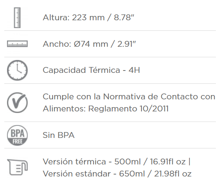Click the Alimentos: Reglamento 10/2011 line
The width and height of the screenshot is (219, 187).
pyautogui.click(x=106, y=109)
